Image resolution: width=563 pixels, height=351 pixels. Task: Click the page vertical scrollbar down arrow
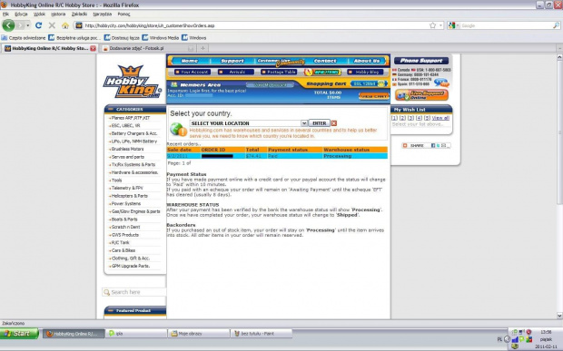click(559, 316)
